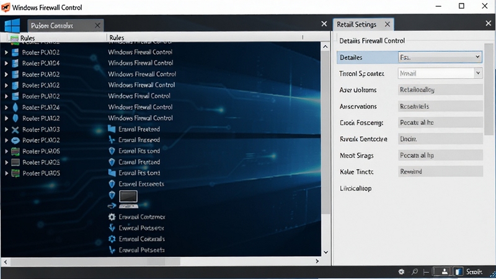Open the gear settings icon in the status bar

tap(401, 272)
